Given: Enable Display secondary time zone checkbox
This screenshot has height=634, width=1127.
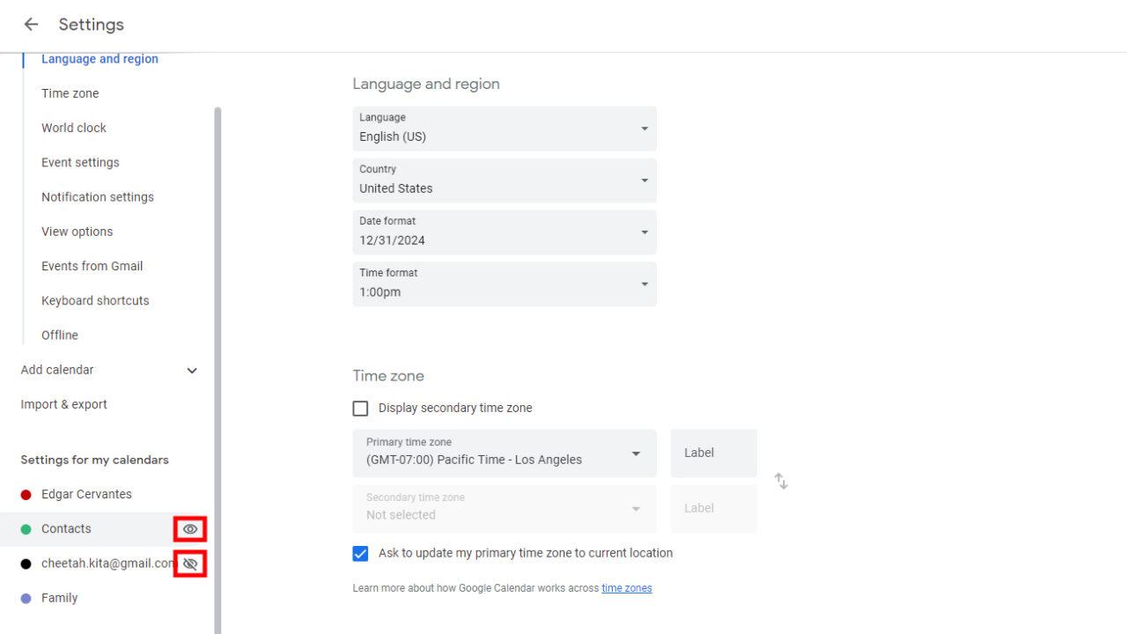Looking at the screenshot, I should [x=360, y=409].
